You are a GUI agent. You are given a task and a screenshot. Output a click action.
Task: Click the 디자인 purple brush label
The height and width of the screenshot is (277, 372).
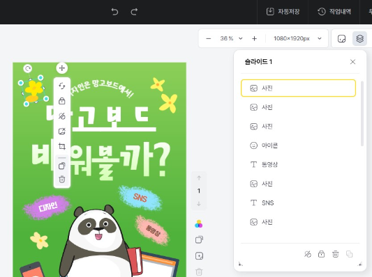[x=47, y=207]
